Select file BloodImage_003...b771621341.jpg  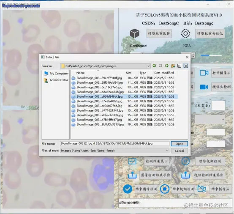pyautogui.click(x=125, y=110)
